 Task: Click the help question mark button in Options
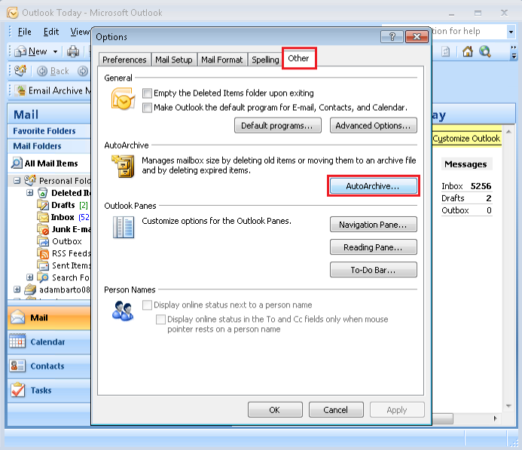[392, 37]
